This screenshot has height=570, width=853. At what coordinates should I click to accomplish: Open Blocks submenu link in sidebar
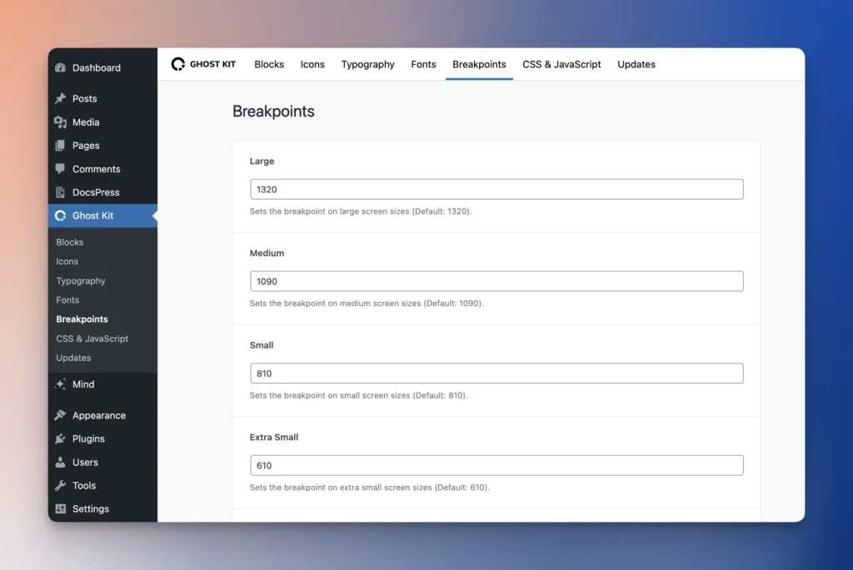[70, 242]
